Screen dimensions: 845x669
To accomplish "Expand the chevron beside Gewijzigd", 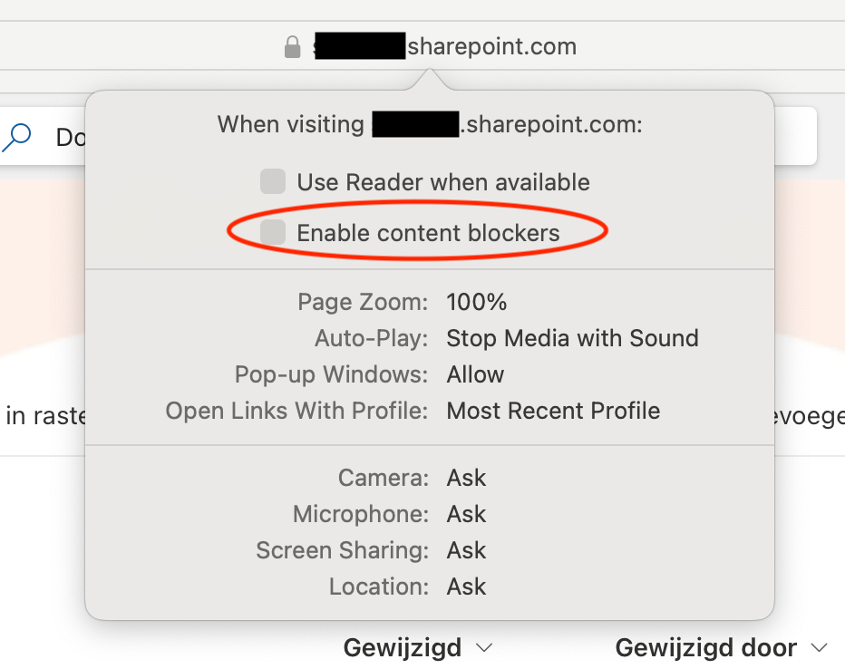I will (x=484, y=648).
